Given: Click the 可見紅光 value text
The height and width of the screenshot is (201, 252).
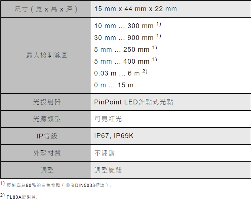Looking at the screenshot, I should [x=108, y=119].
